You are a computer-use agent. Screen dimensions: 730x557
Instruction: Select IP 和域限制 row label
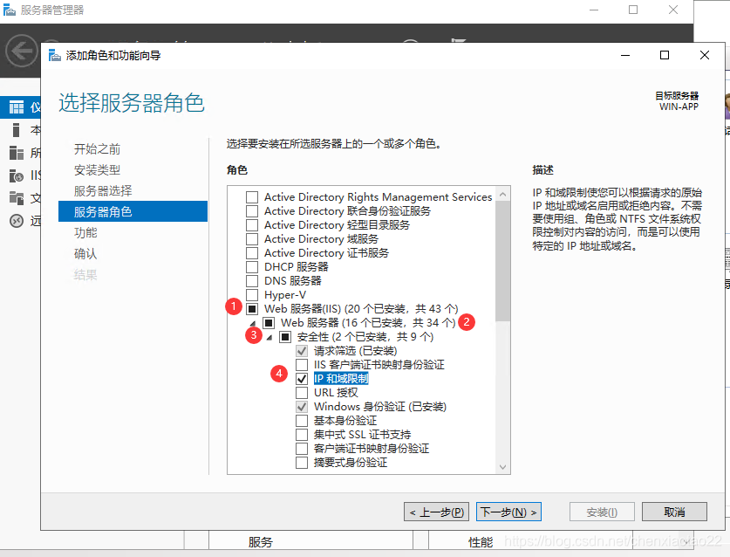pyautogui.click(x=341, y=379)
